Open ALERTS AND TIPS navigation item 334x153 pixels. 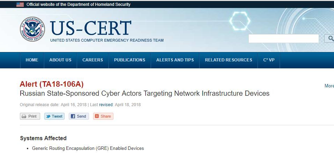175,60
